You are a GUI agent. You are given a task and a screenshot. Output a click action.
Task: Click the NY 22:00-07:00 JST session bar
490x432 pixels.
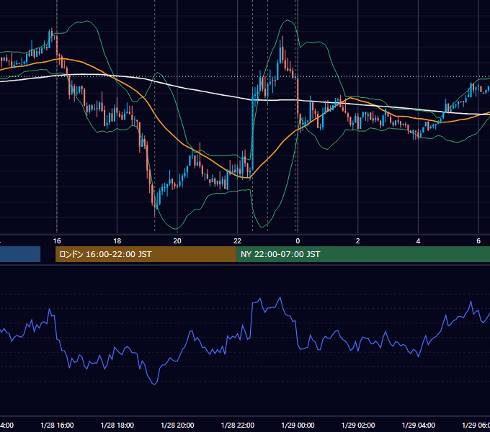click(362, 254)
